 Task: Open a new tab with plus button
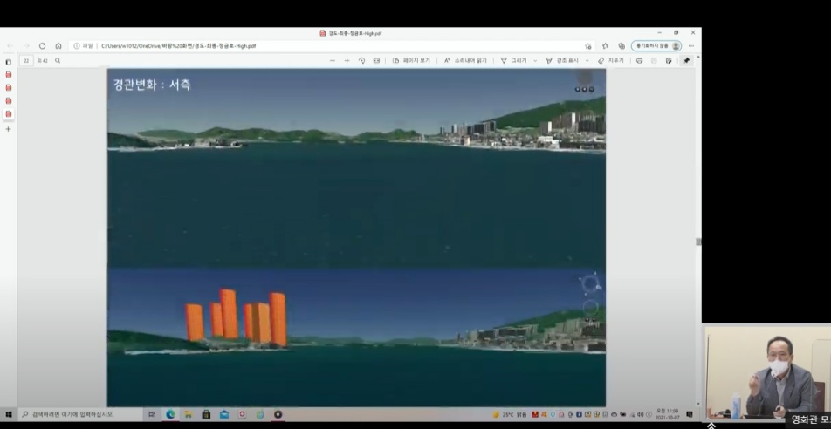coord(9,129)
